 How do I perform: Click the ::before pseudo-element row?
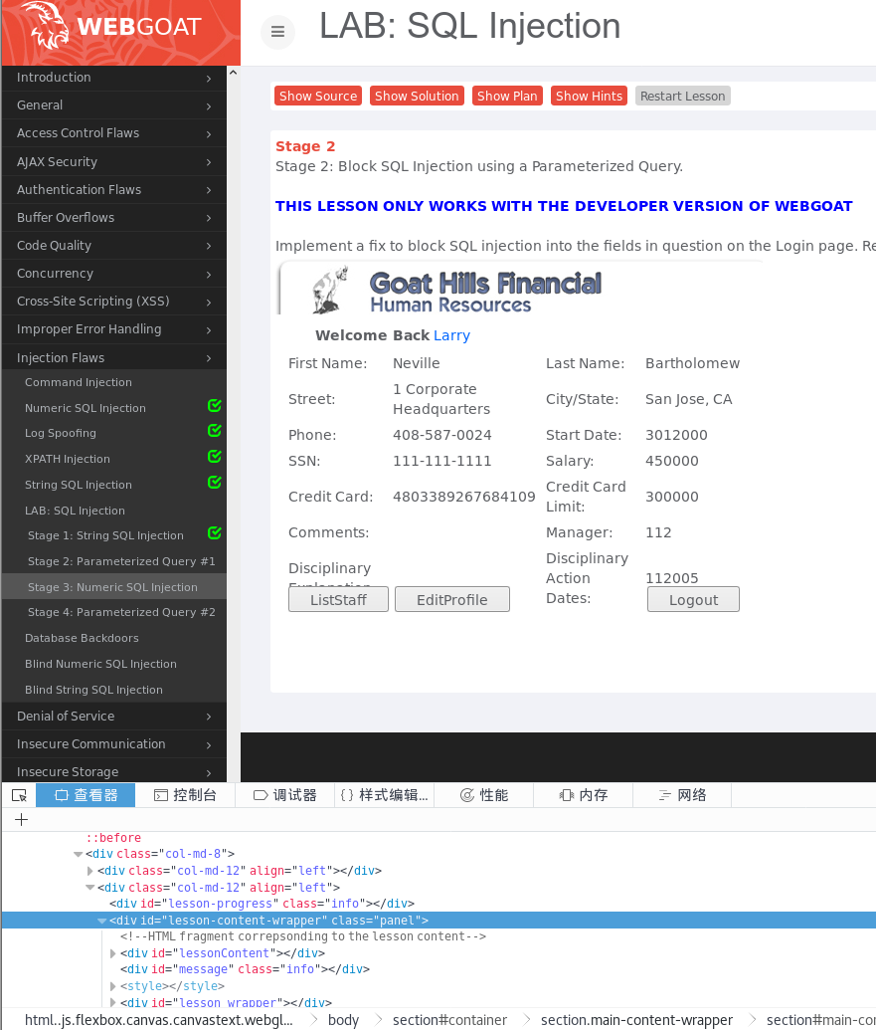[x=113, y=838]
